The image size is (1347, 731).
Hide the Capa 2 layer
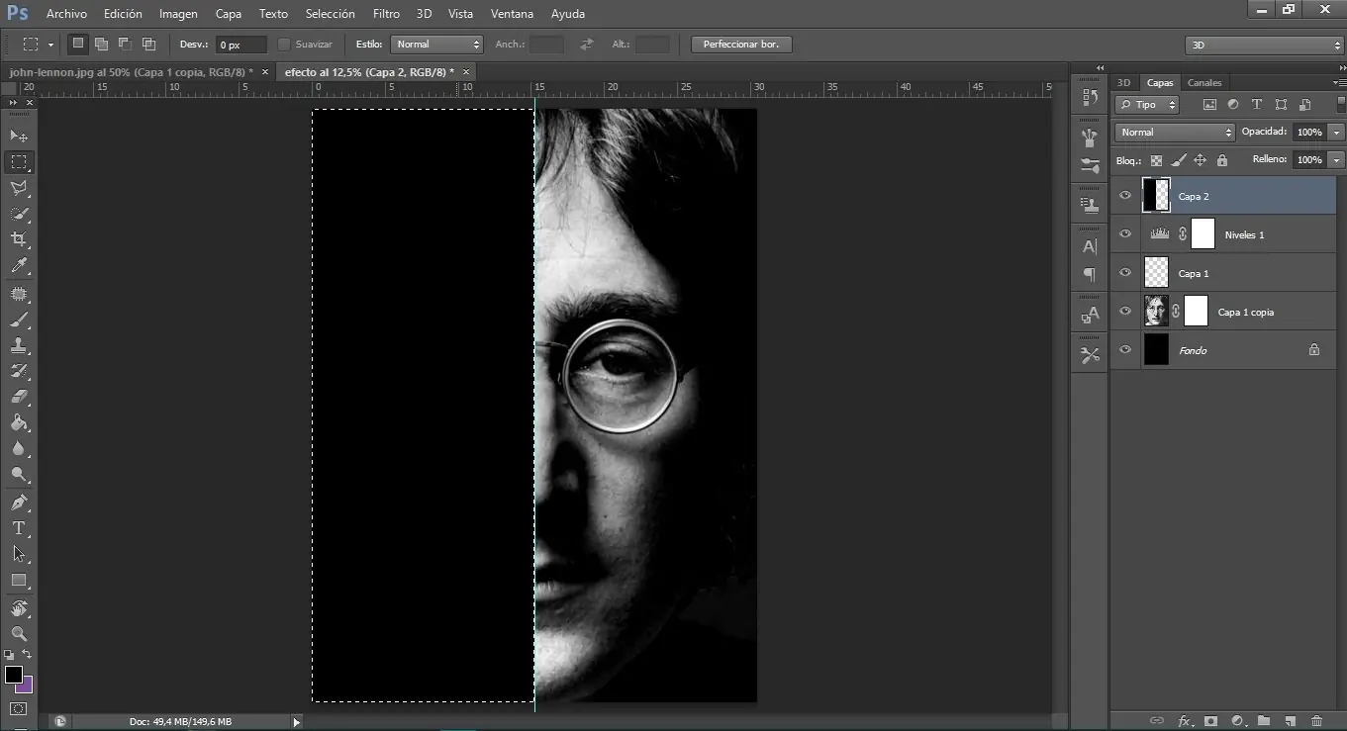[1124, 196]
